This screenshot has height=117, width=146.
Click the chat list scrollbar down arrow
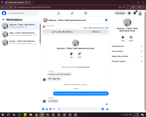click(40, 45)
